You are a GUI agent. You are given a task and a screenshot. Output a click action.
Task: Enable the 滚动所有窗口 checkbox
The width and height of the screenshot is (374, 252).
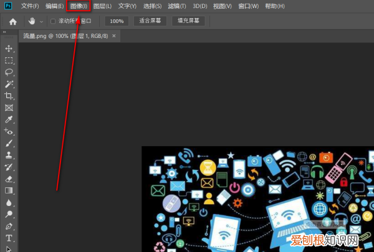[52, 21]
